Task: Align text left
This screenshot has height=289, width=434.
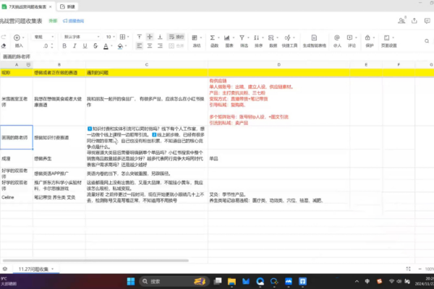Action: 139,46
